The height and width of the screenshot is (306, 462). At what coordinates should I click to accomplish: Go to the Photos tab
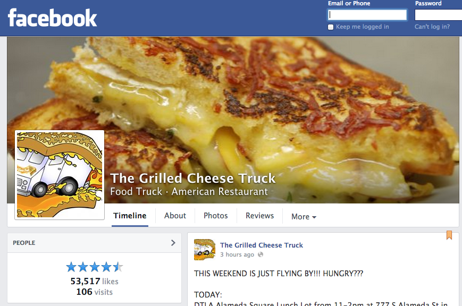[x=216, y=216]
